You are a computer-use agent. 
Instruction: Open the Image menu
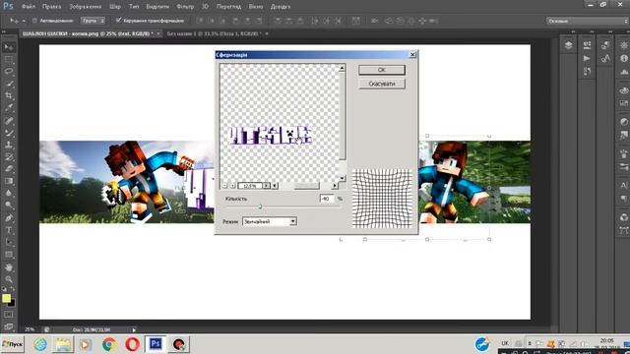click(86, 7)
